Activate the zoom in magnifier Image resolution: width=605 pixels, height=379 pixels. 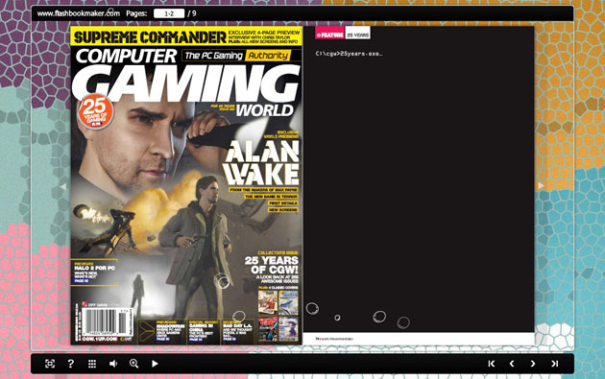coord(133,364)
